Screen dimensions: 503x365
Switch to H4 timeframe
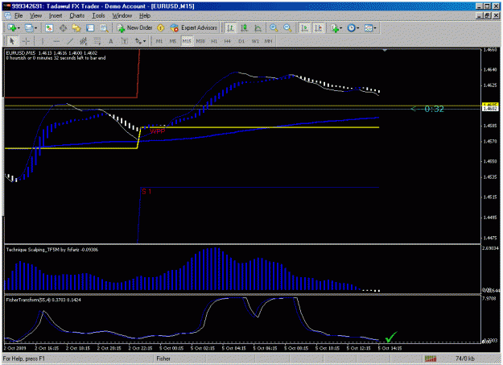228,41
